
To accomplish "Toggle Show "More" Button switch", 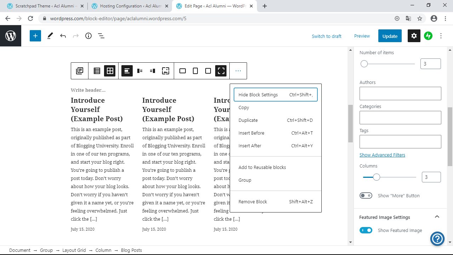I will [366, 195].
